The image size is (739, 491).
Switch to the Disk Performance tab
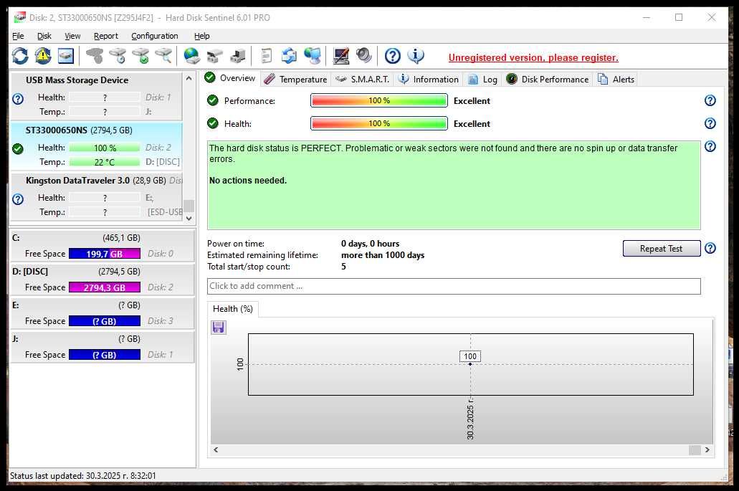point(548,79)
